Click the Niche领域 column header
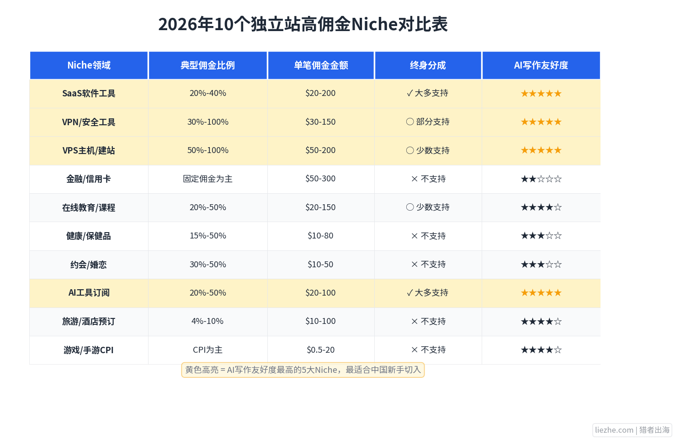The image size is (675, 440). pyautogui.click(x=89, y=65)
